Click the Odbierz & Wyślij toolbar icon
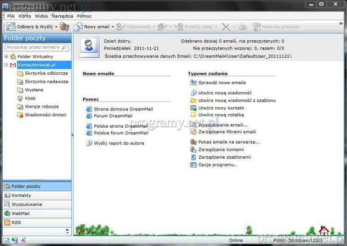 tap(11, 27)
